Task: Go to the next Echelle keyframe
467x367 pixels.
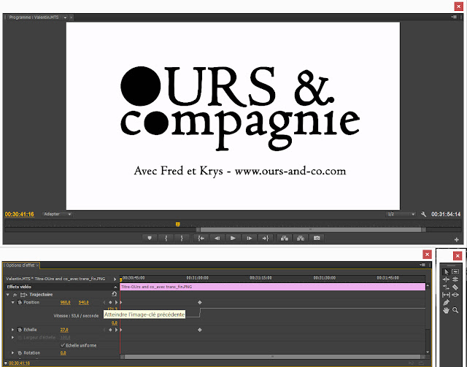Action: coord(116,330)
